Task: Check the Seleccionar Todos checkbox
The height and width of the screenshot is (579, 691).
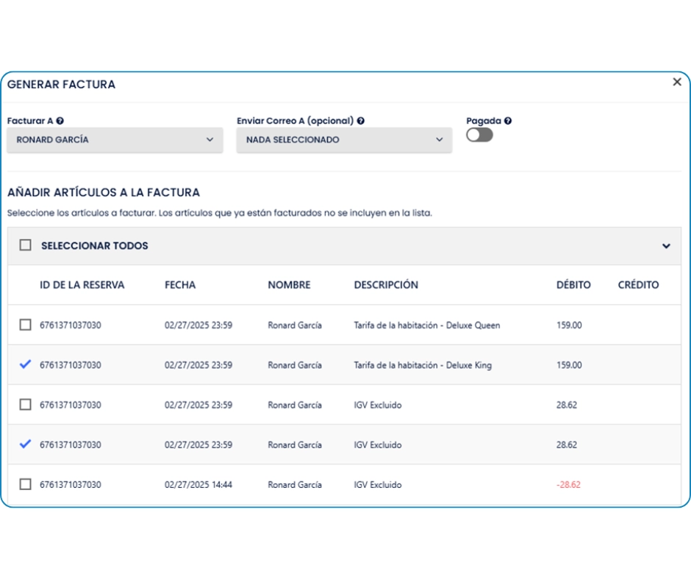Action: 26,245
